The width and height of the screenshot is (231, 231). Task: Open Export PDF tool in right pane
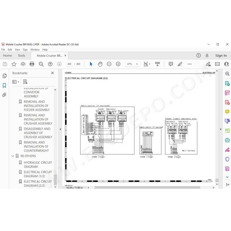point(227,83)
